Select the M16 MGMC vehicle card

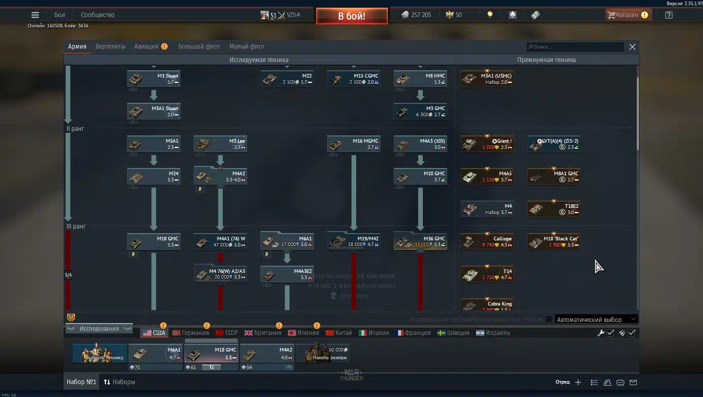[x=354, y=144]
